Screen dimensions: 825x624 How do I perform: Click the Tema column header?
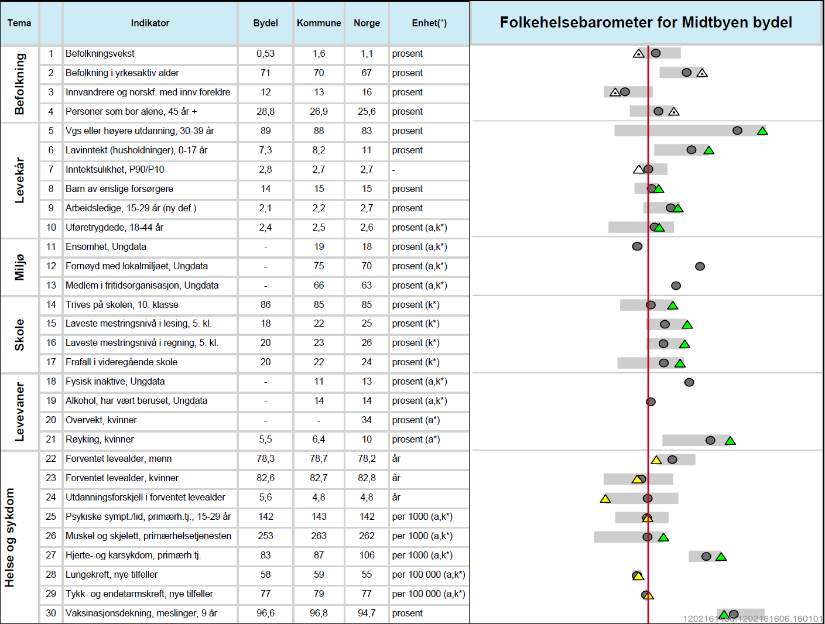[19, 23]
